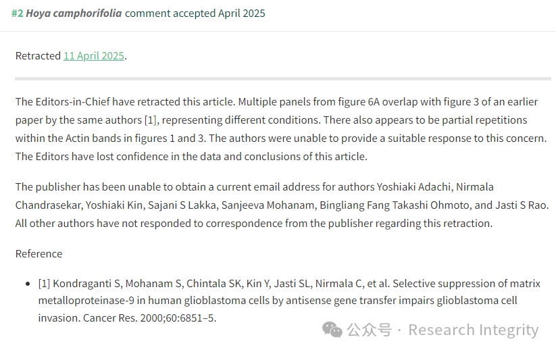Click the author name Yoshiaki Adachi
Viewport: 556px width, 352px height.
pyautogui.click(x=415, y=187)
